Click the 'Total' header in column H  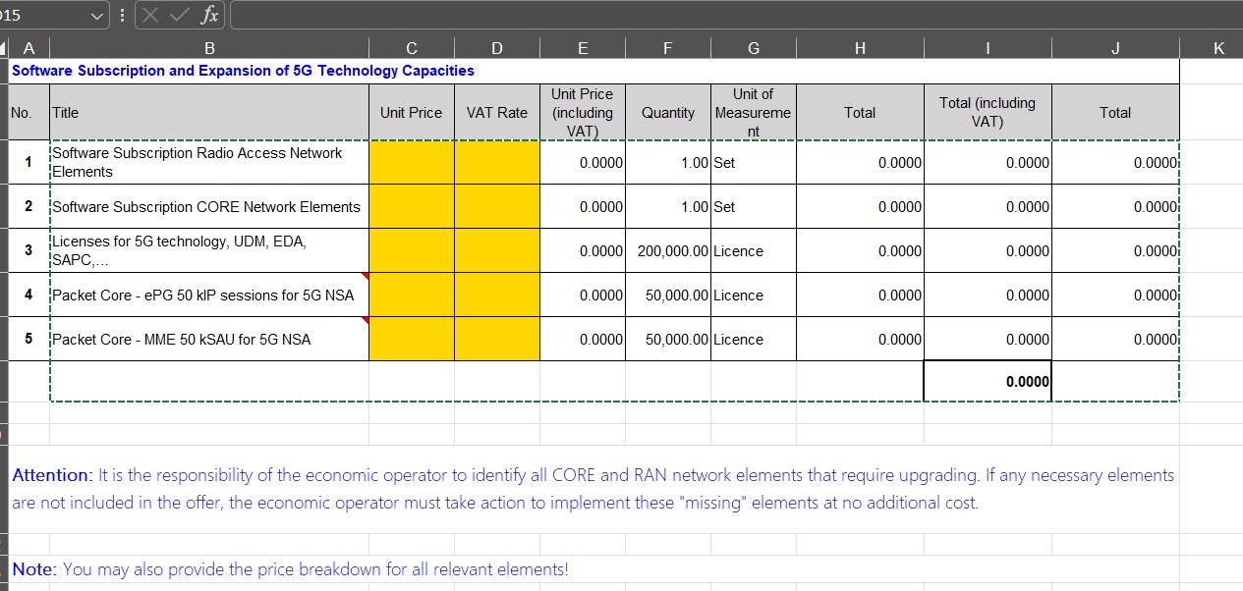tap(860, 113)
